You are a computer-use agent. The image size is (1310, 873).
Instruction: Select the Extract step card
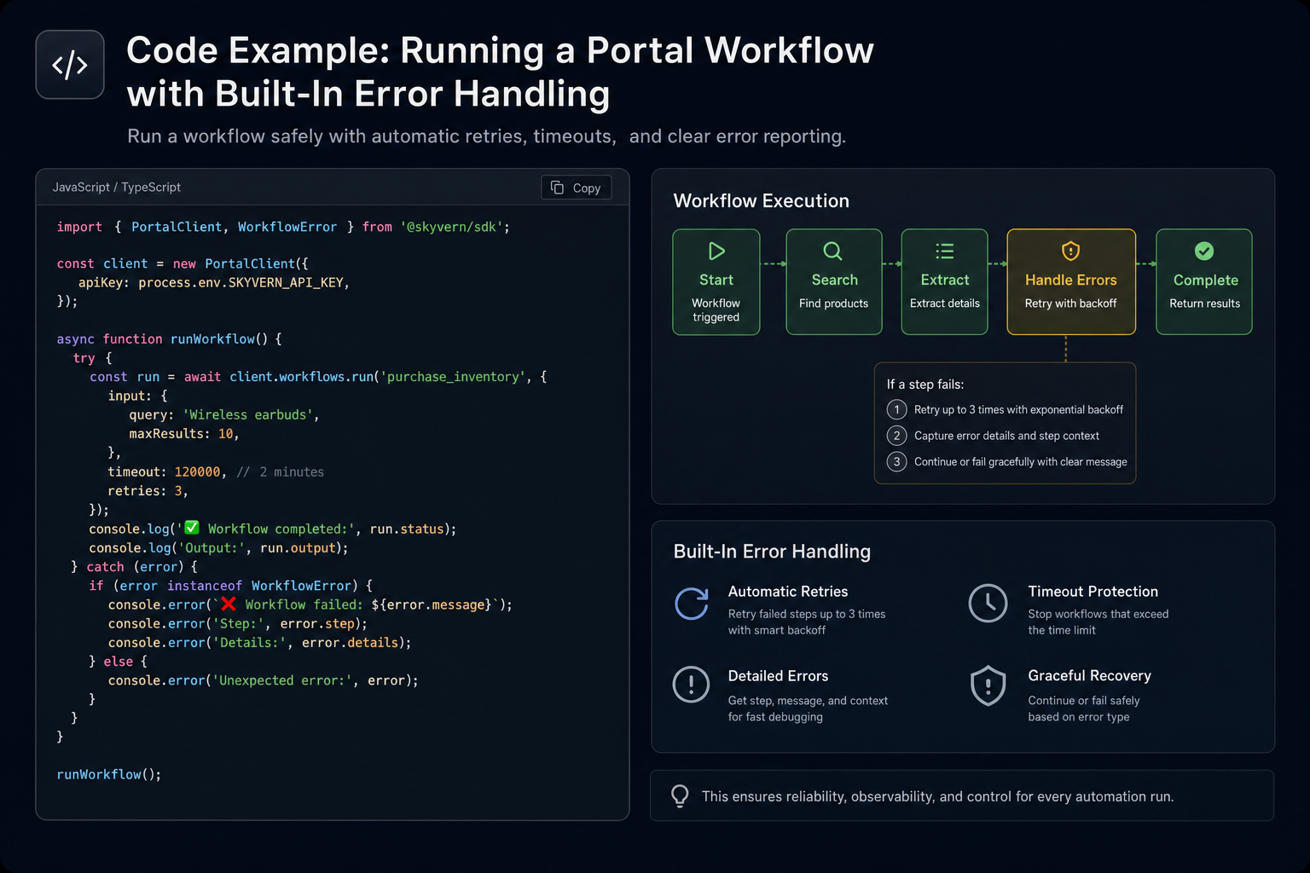[944, 282]
